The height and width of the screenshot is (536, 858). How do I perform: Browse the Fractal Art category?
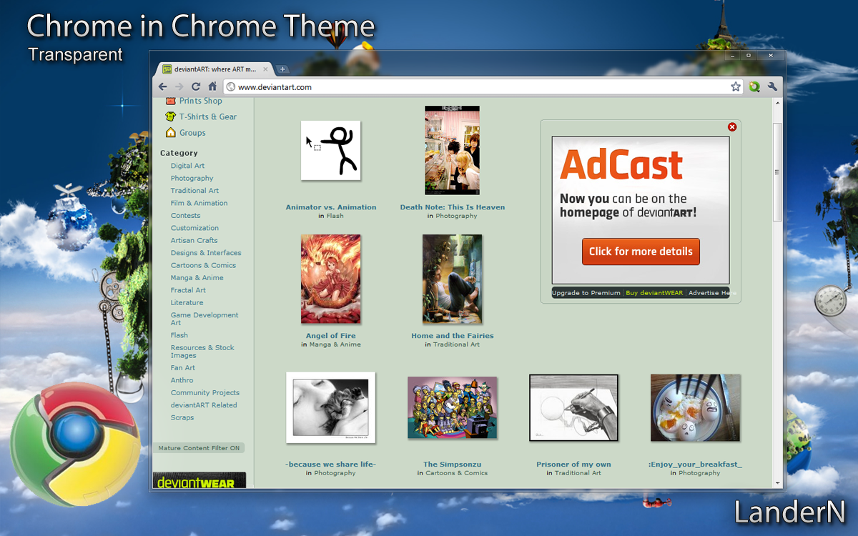(x=188, y=290)
